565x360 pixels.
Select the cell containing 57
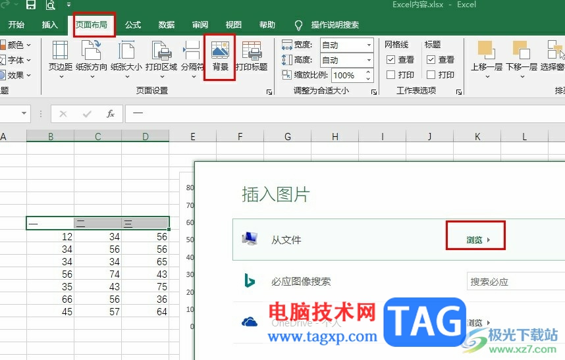coord(98,312)
